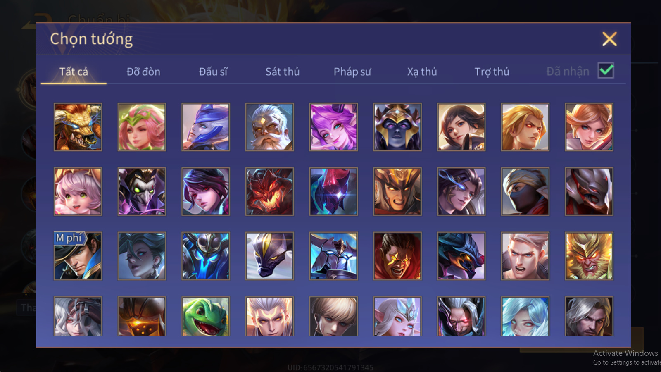This screenshot has height=372, width=661.
Task: Open the Sát thủ tab
Action: pyautogui.click(x=283, y=72)
